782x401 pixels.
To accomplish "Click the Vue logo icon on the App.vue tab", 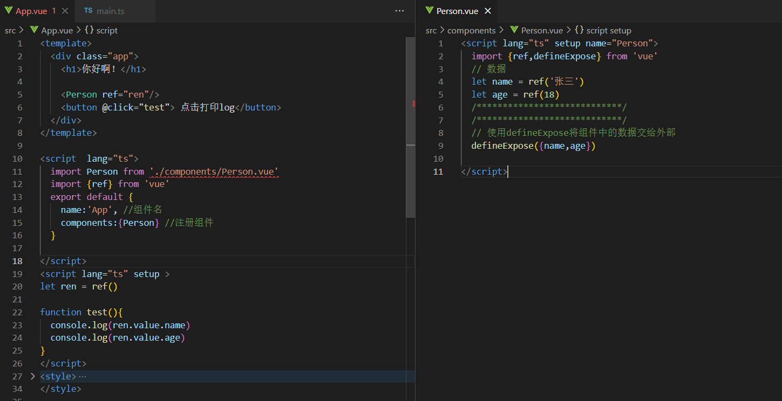I will (9, 11).
